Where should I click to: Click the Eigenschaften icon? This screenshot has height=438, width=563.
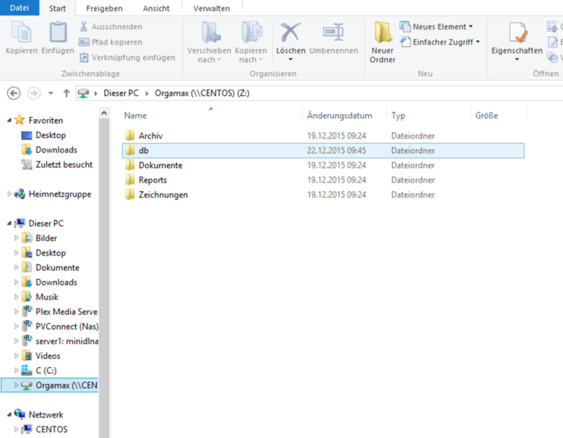(517, 32)
